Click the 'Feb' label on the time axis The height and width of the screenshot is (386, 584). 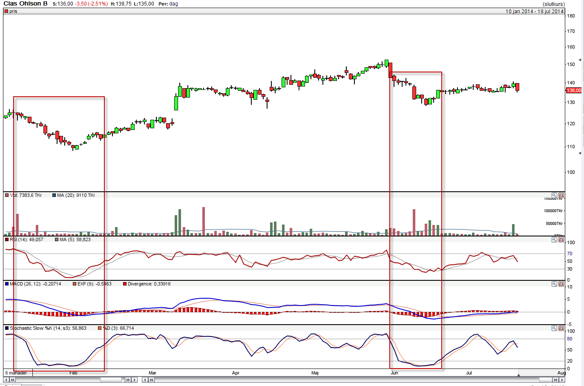pos(73,373)
